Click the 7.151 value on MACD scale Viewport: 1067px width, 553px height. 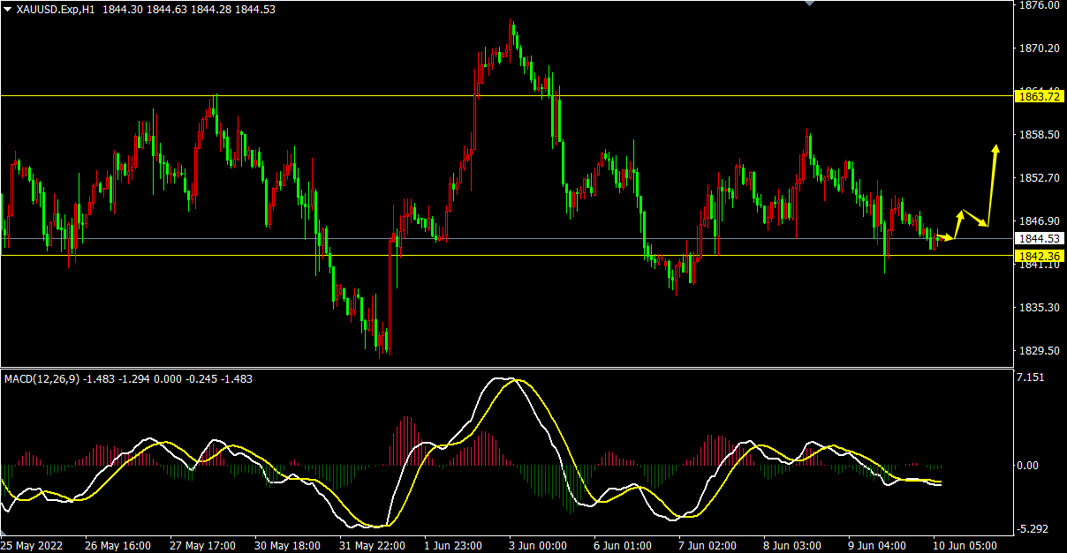1031,377
